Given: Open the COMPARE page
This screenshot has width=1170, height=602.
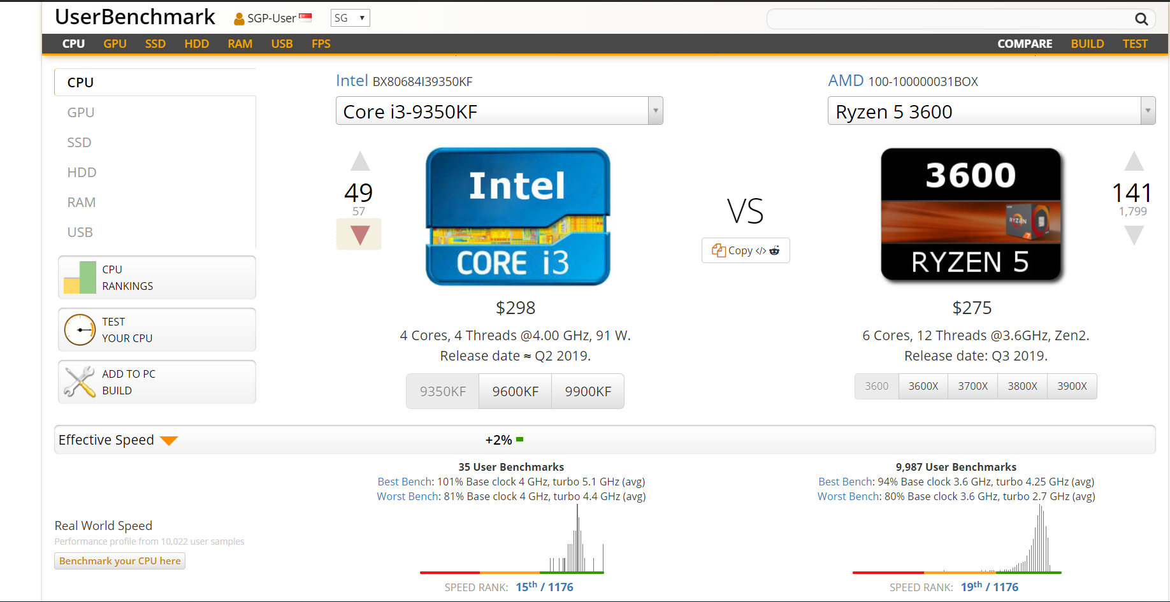Looking at the screenshot, I should (1025, 44).
